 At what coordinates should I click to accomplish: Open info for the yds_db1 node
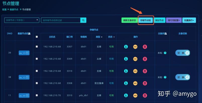(126, 95)
